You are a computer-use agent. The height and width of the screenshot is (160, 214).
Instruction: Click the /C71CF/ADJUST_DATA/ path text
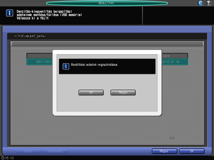(x=29, y=36)
